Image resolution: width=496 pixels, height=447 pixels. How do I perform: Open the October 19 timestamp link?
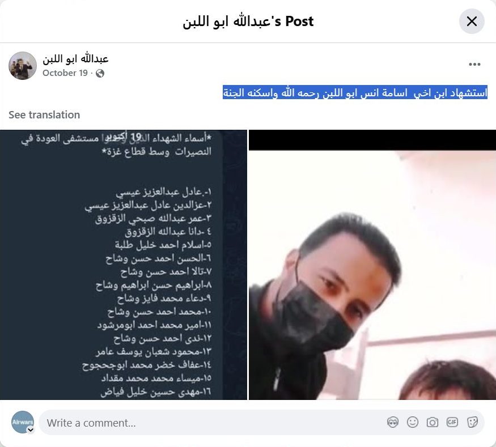(x=65, y=73)
